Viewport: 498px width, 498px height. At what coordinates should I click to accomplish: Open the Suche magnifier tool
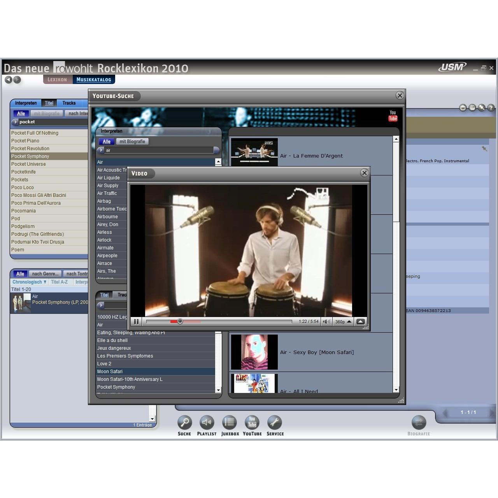[184, 422]
